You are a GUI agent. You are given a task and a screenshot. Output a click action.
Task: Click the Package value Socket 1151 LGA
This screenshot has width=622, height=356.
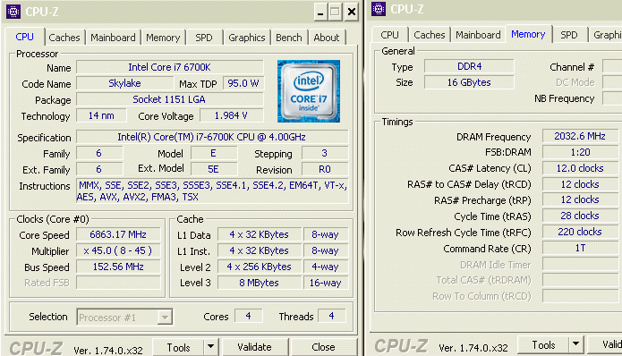coord(170,99)
